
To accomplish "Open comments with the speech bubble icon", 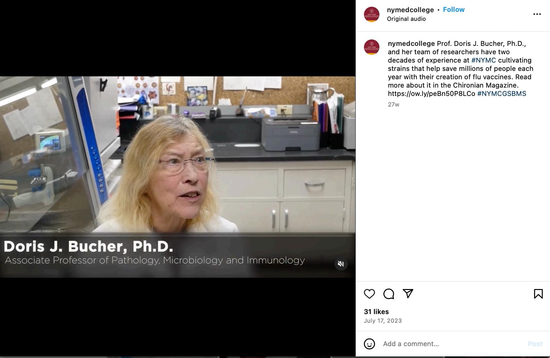I will [389, 294].
